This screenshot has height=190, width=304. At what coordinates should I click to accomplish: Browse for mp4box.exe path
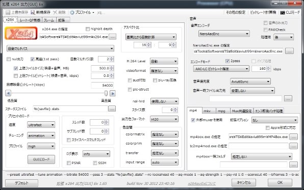[x=293, y=137]
